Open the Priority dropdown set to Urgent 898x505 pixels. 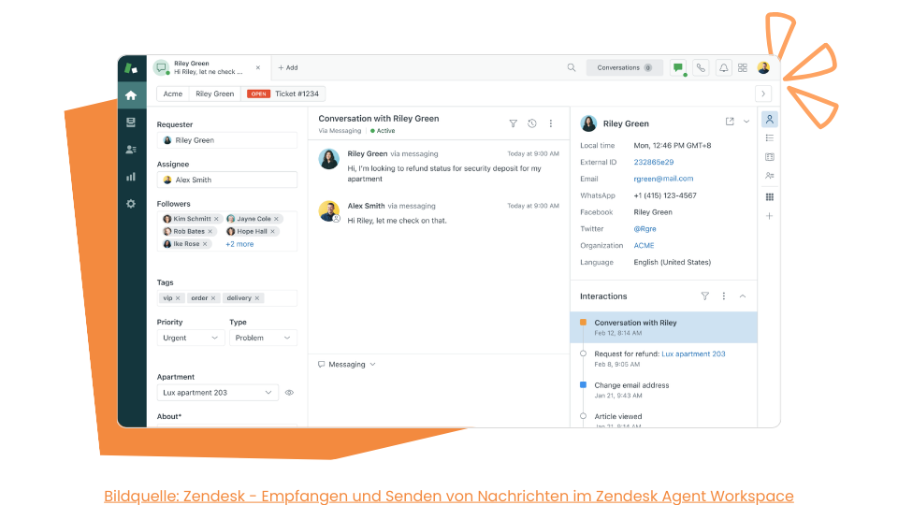tap(191, 338)
